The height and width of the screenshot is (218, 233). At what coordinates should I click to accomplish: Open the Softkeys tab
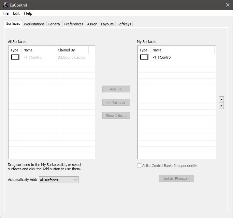tap(124, 24)
